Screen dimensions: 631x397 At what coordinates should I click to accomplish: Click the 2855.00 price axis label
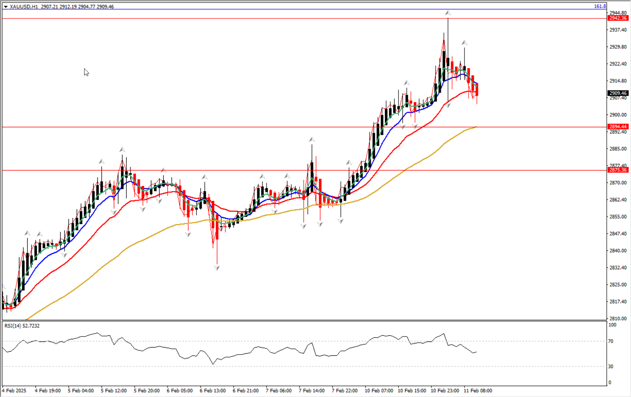pyautogui.click(x=618, y=217)
